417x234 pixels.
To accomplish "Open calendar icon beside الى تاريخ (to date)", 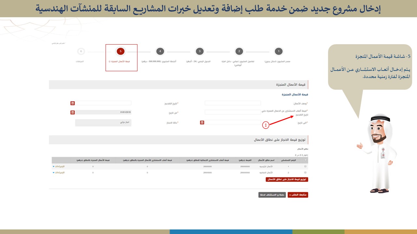I will 202,123.
